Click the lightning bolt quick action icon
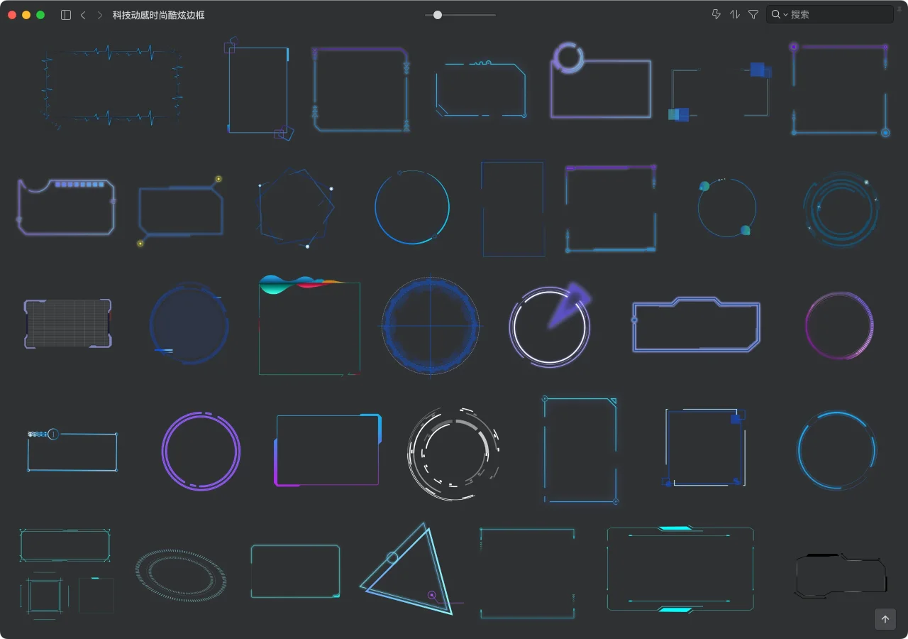 pos(716,14)
